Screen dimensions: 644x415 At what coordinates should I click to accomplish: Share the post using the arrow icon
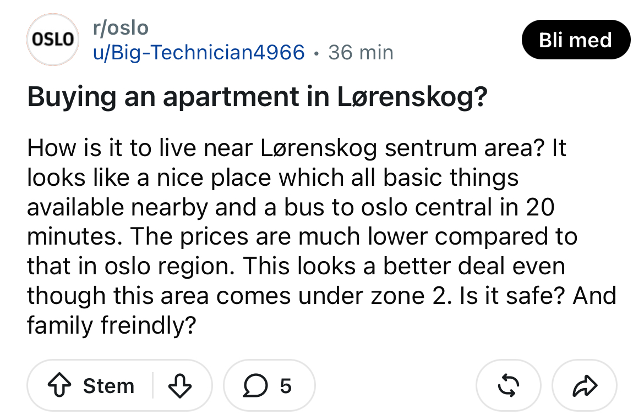(585, 385)
